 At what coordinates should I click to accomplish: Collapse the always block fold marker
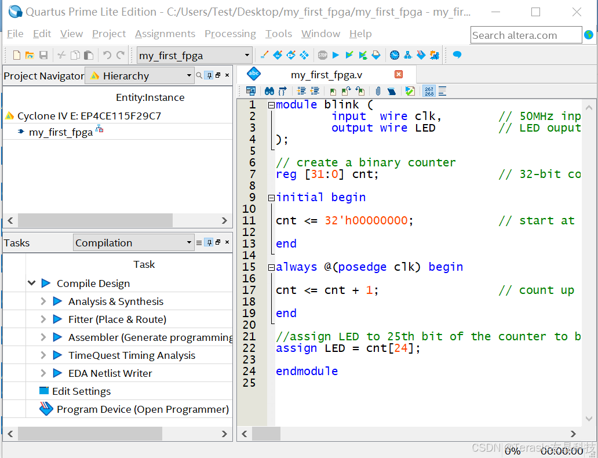tap(271, 267)
